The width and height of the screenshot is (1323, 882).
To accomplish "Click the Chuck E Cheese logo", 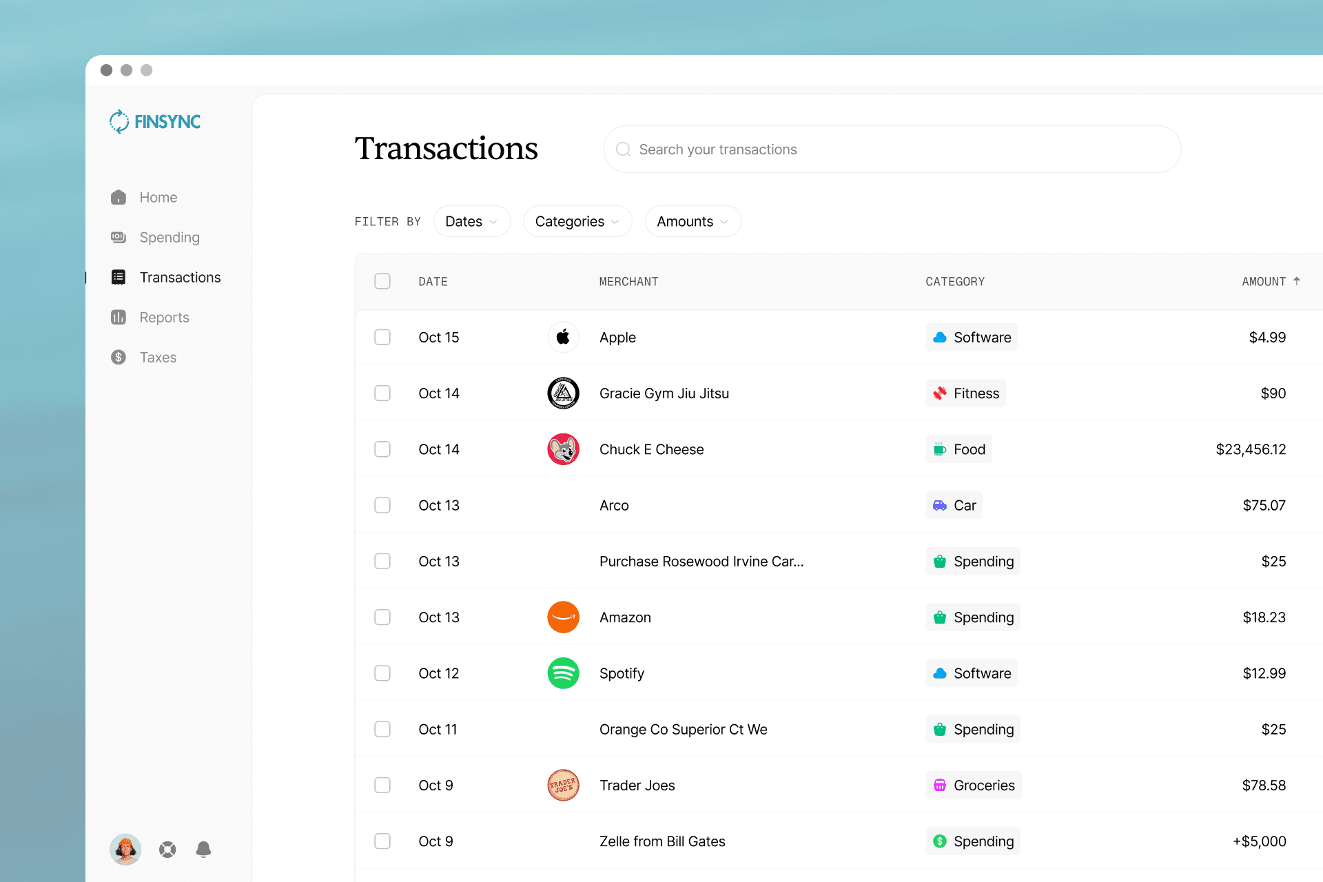I will (563, 449).
